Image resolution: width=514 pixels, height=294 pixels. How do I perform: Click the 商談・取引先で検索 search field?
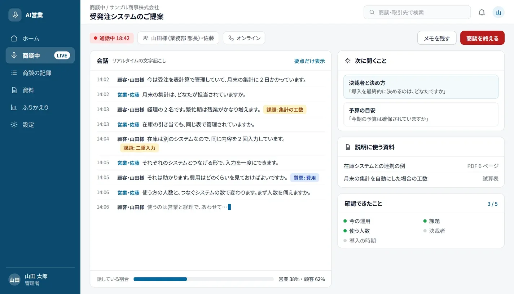[417, 12]
